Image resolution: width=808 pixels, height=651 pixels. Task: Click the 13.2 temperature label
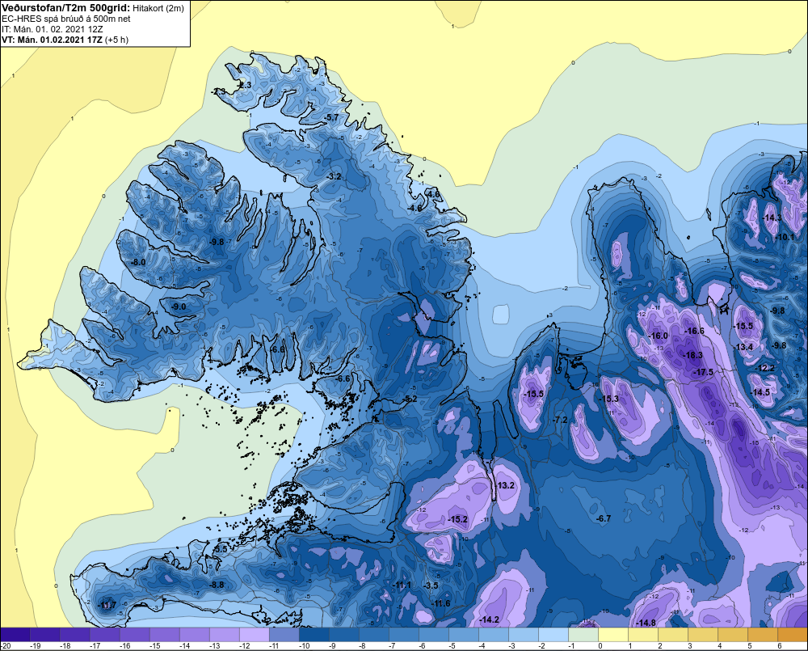[506, 485]
